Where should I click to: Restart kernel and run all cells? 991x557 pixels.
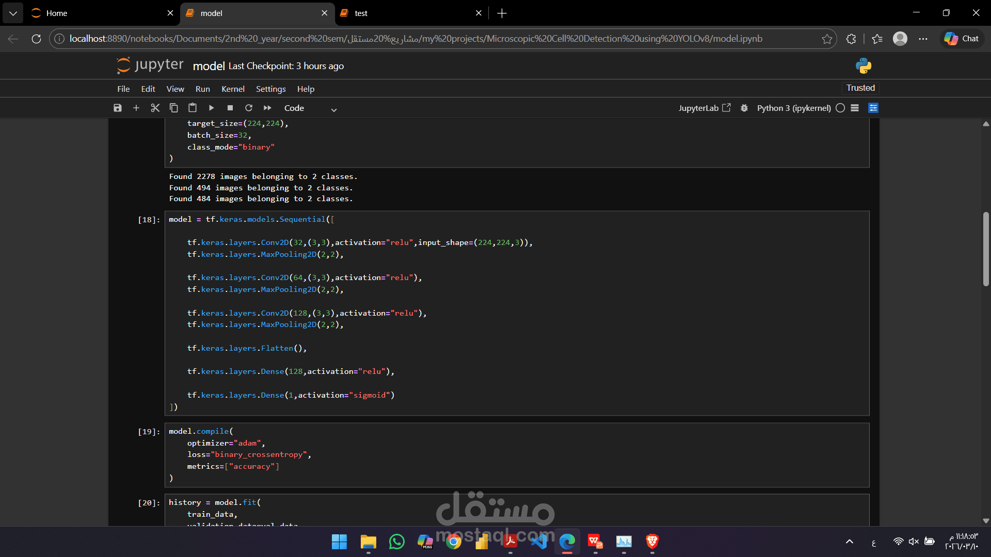click(x=267, y=108)
